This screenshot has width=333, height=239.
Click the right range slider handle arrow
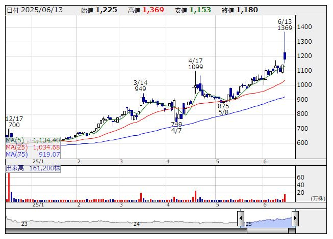[x=295, y=218]
